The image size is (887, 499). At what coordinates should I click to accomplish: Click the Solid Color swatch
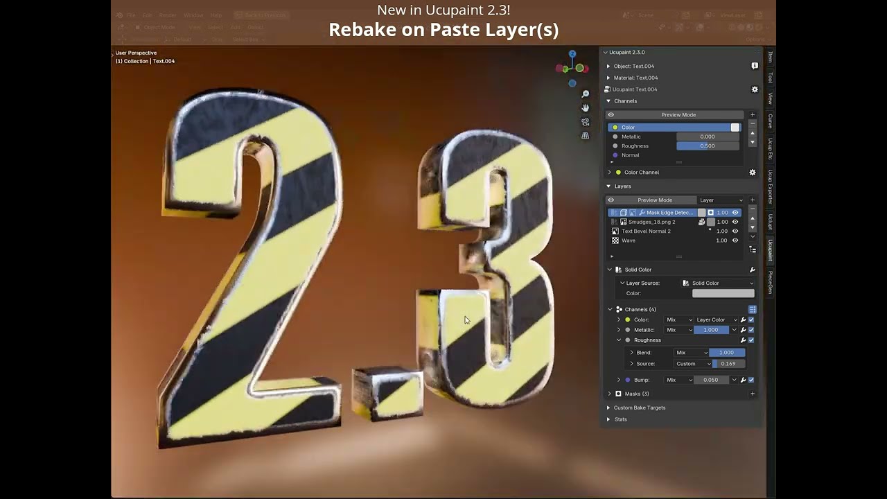tap(723, 294)
